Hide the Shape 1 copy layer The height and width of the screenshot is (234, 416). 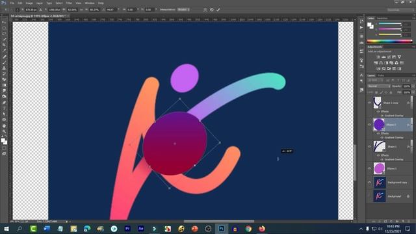(x=369, y=103)
